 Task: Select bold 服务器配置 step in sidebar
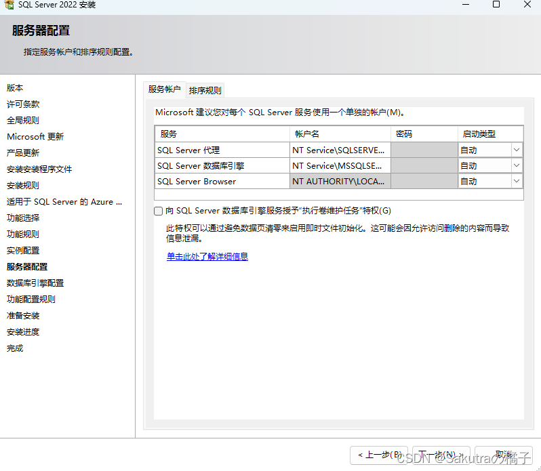tap(27, 267)
